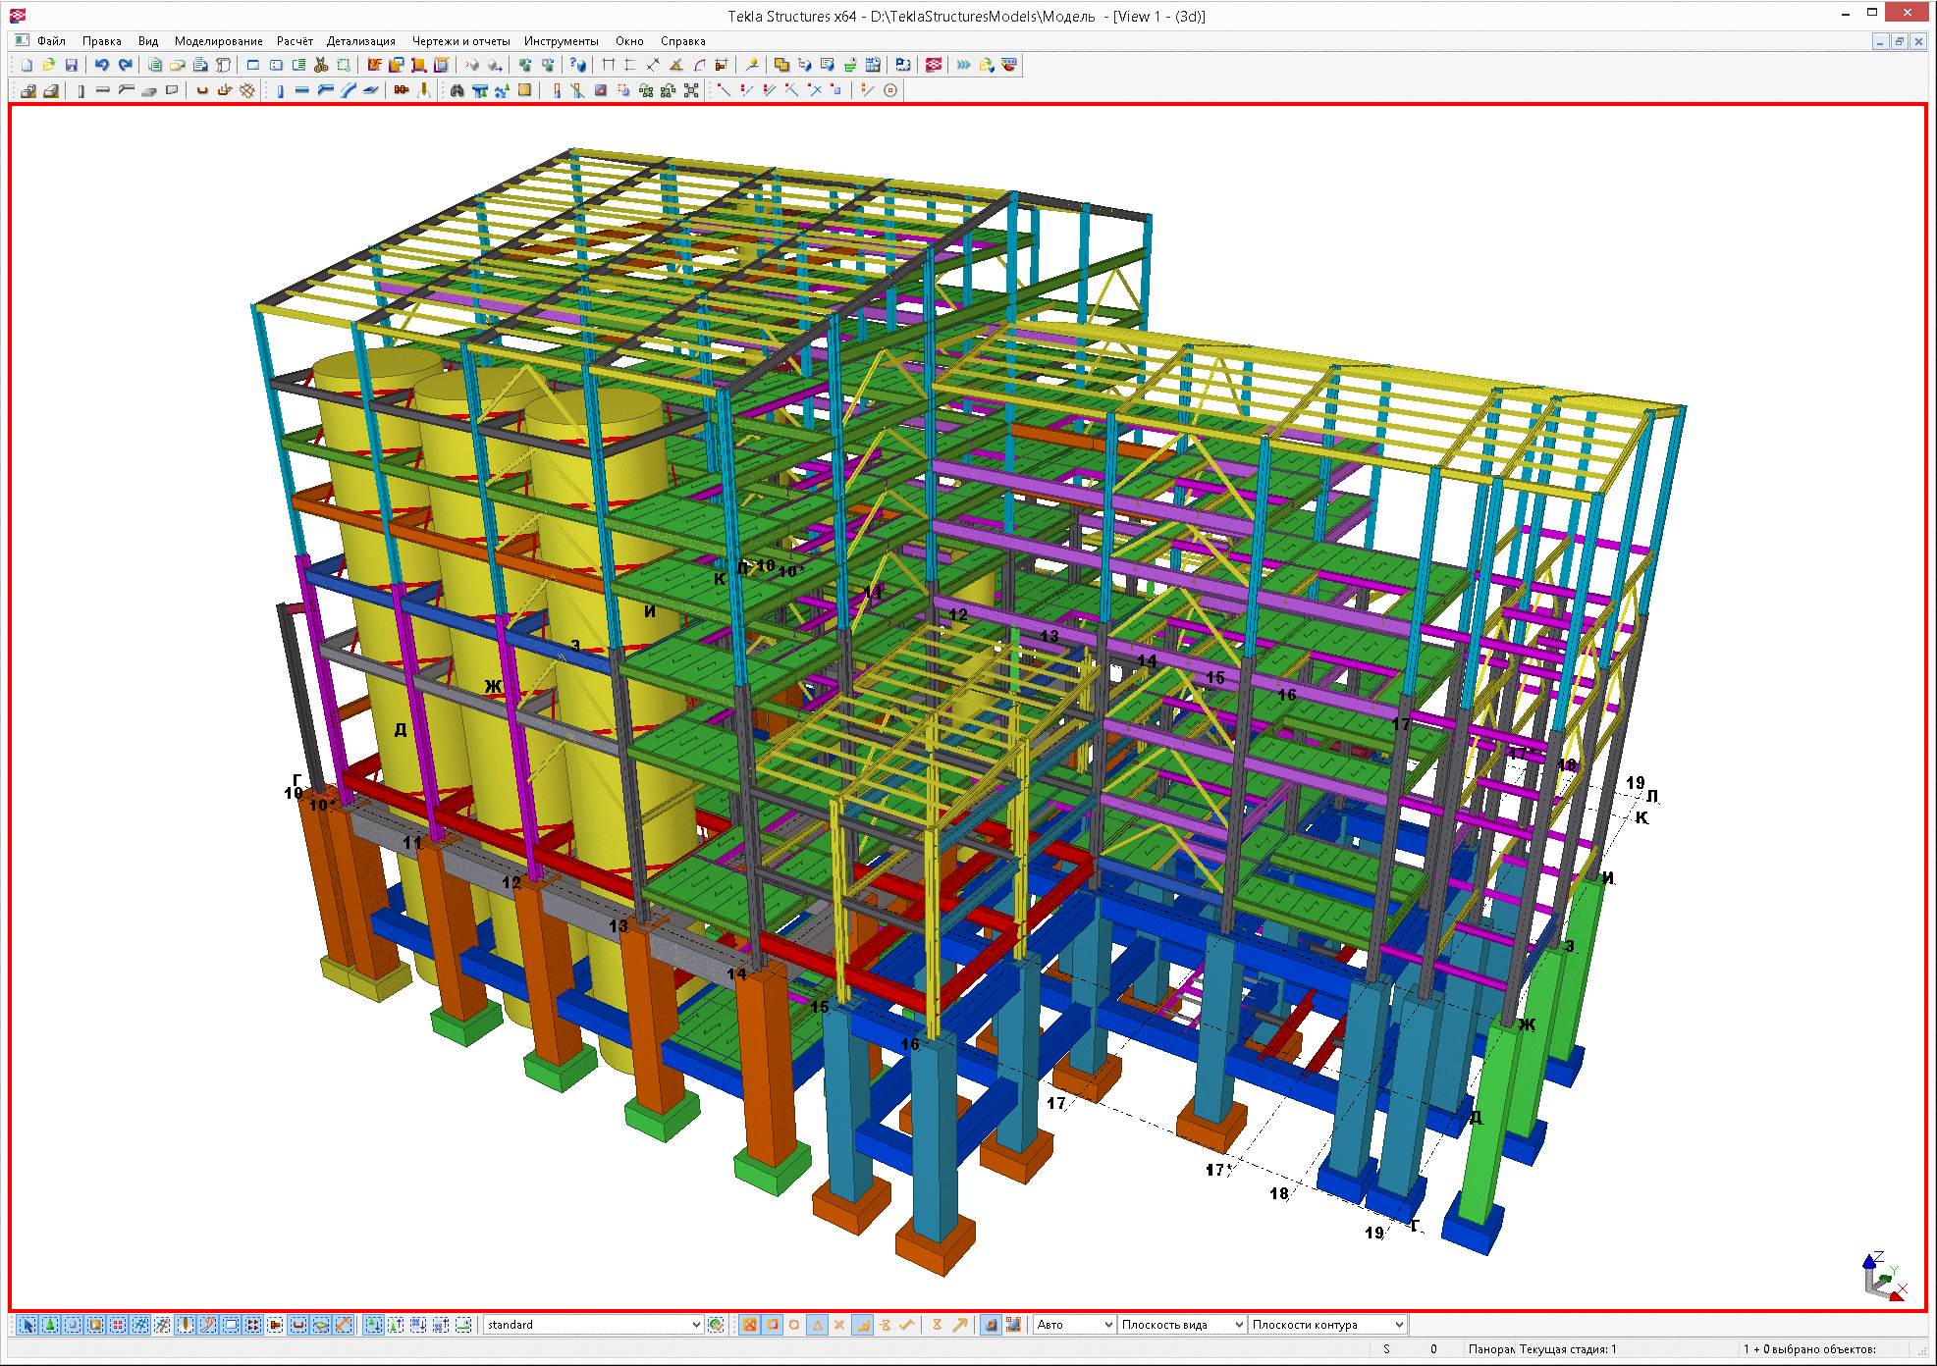Viewport: 1937px width, 1366px height.
Task: Click the Undo arrow icon
Action: point(101,65)
